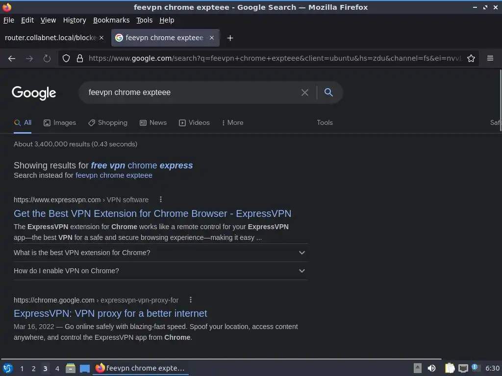Click the taskbar clock showing 6:30
This screenshot has height=376, width=502.
pyautogui.click(x=492, y=368)
